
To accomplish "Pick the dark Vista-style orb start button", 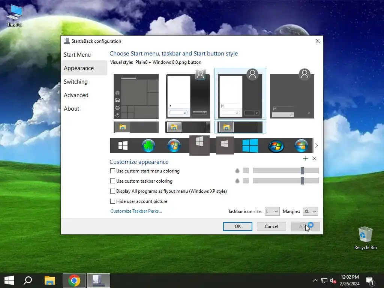I will (x=276, y=146).
